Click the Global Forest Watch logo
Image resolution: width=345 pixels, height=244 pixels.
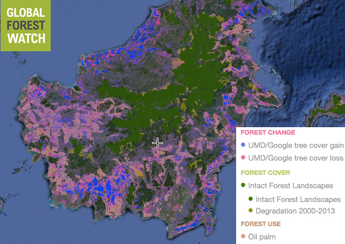[x=25, y=25]
